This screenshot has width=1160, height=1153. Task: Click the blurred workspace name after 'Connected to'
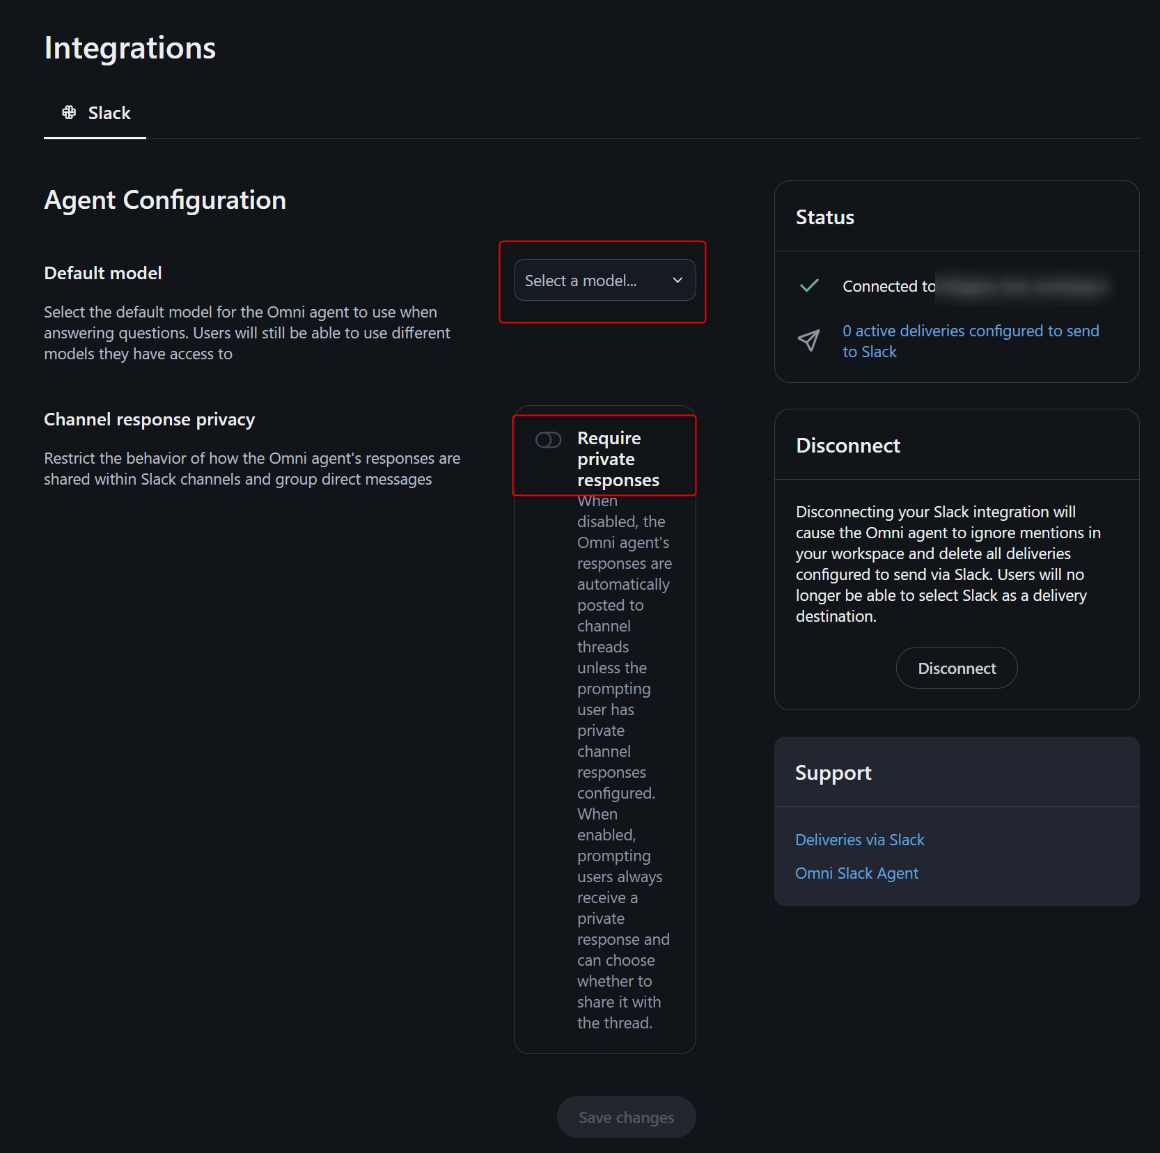click(1023, 286)
